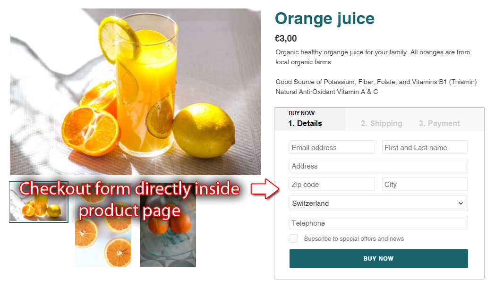Click the red arrow pointing at form
Viewport: 495px width, 288px height.
click(x=265, y=189)
